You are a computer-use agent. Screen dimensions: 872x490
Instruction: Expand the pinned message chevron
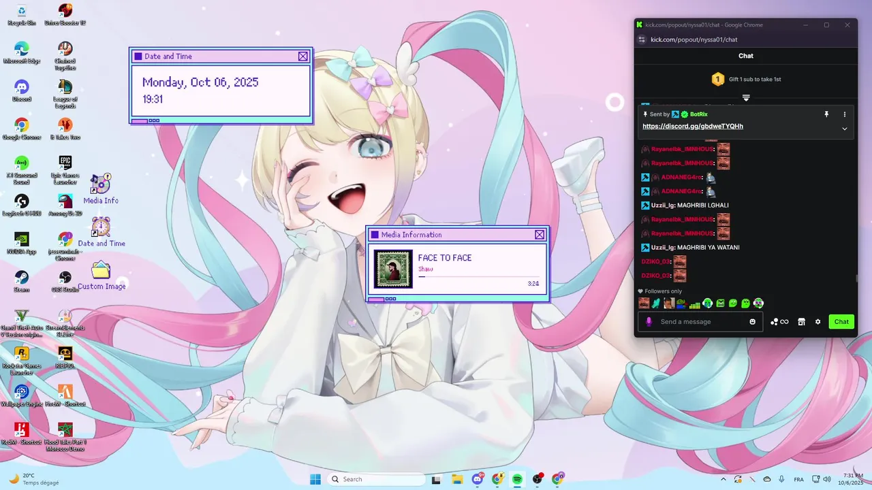pos(845,129)
